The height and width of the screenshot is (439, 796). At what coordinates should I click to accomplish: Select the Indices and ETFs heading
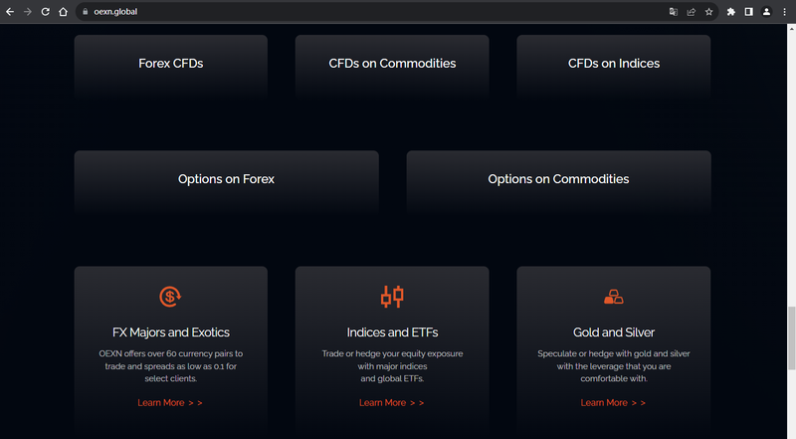392,332
